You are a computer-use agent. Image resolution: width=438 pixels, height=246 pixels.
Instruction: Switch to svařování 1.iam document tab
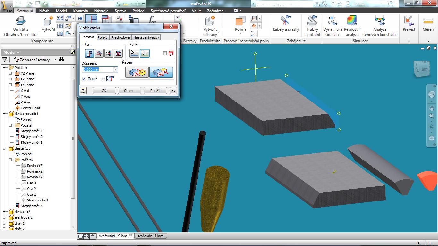click(150, 236)
